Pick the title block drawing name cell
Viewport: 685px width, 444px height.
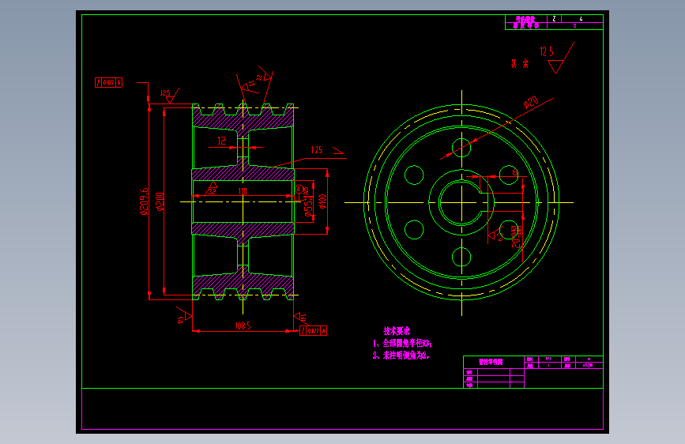coord(494,362)
